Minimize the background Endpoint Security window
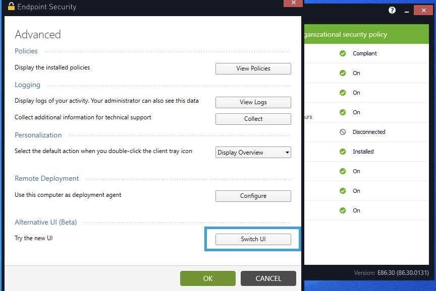 point(407,11)
